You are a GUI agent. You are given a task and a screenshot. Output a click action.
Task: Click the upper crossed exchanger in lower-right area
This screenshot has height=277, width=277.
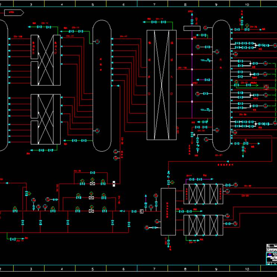203,194
